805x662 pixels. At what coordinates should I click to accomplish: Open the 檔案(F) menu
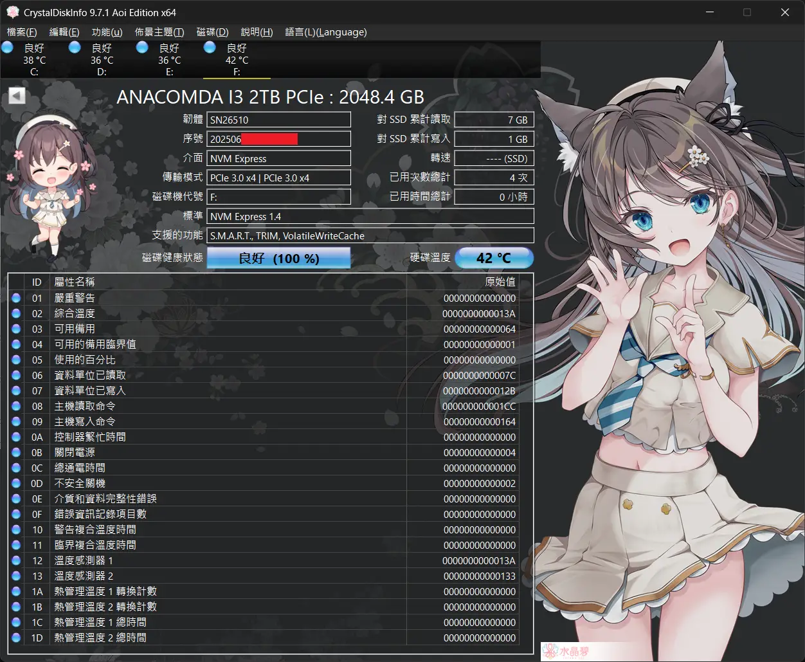point(22,32)
